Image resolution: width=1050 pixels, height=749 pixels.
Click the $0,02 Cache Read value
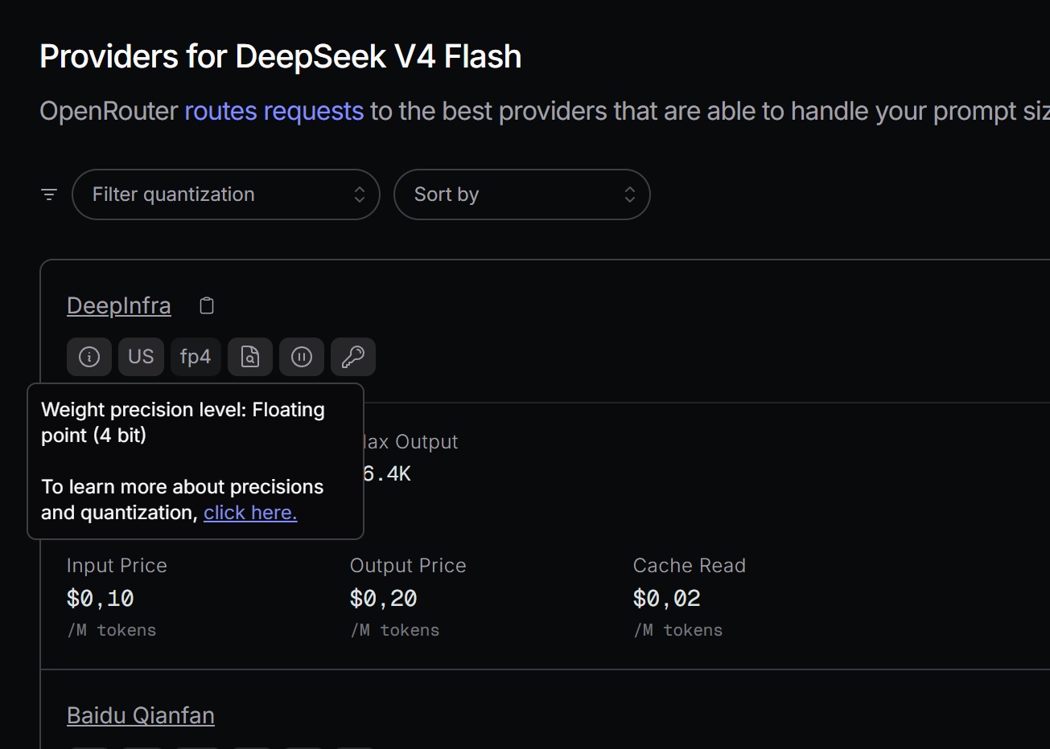tap(667, 599)
